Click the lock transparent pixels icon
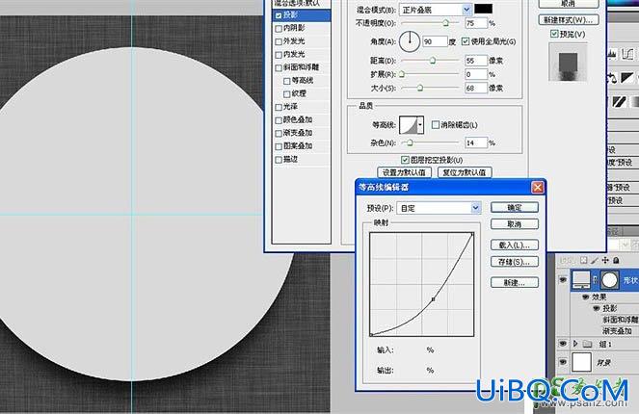The height and width of the screenshot is (414, 639). click(x=583, y=260)
